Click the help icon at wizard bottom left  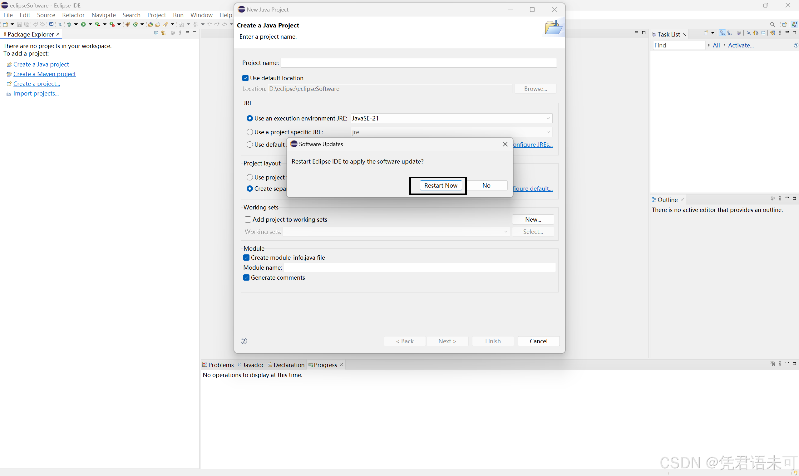tap(244, 341)
